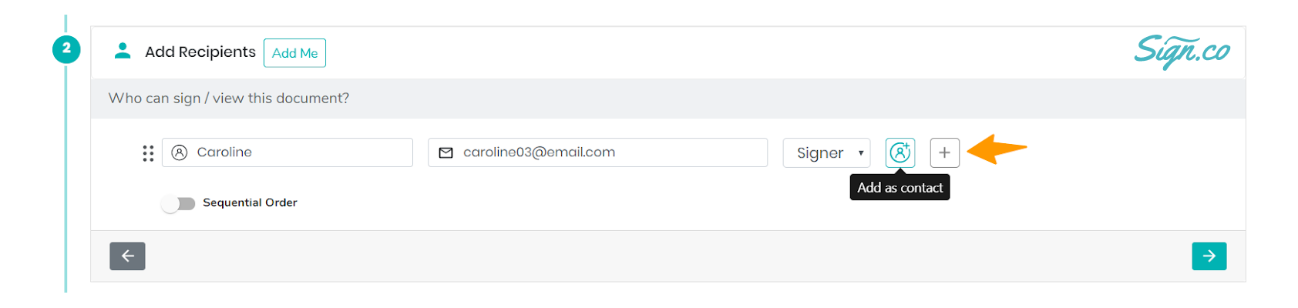Click the envelope icon in email field
The width and height of the screenshot is (1298, 308).
tap(446, 152)
